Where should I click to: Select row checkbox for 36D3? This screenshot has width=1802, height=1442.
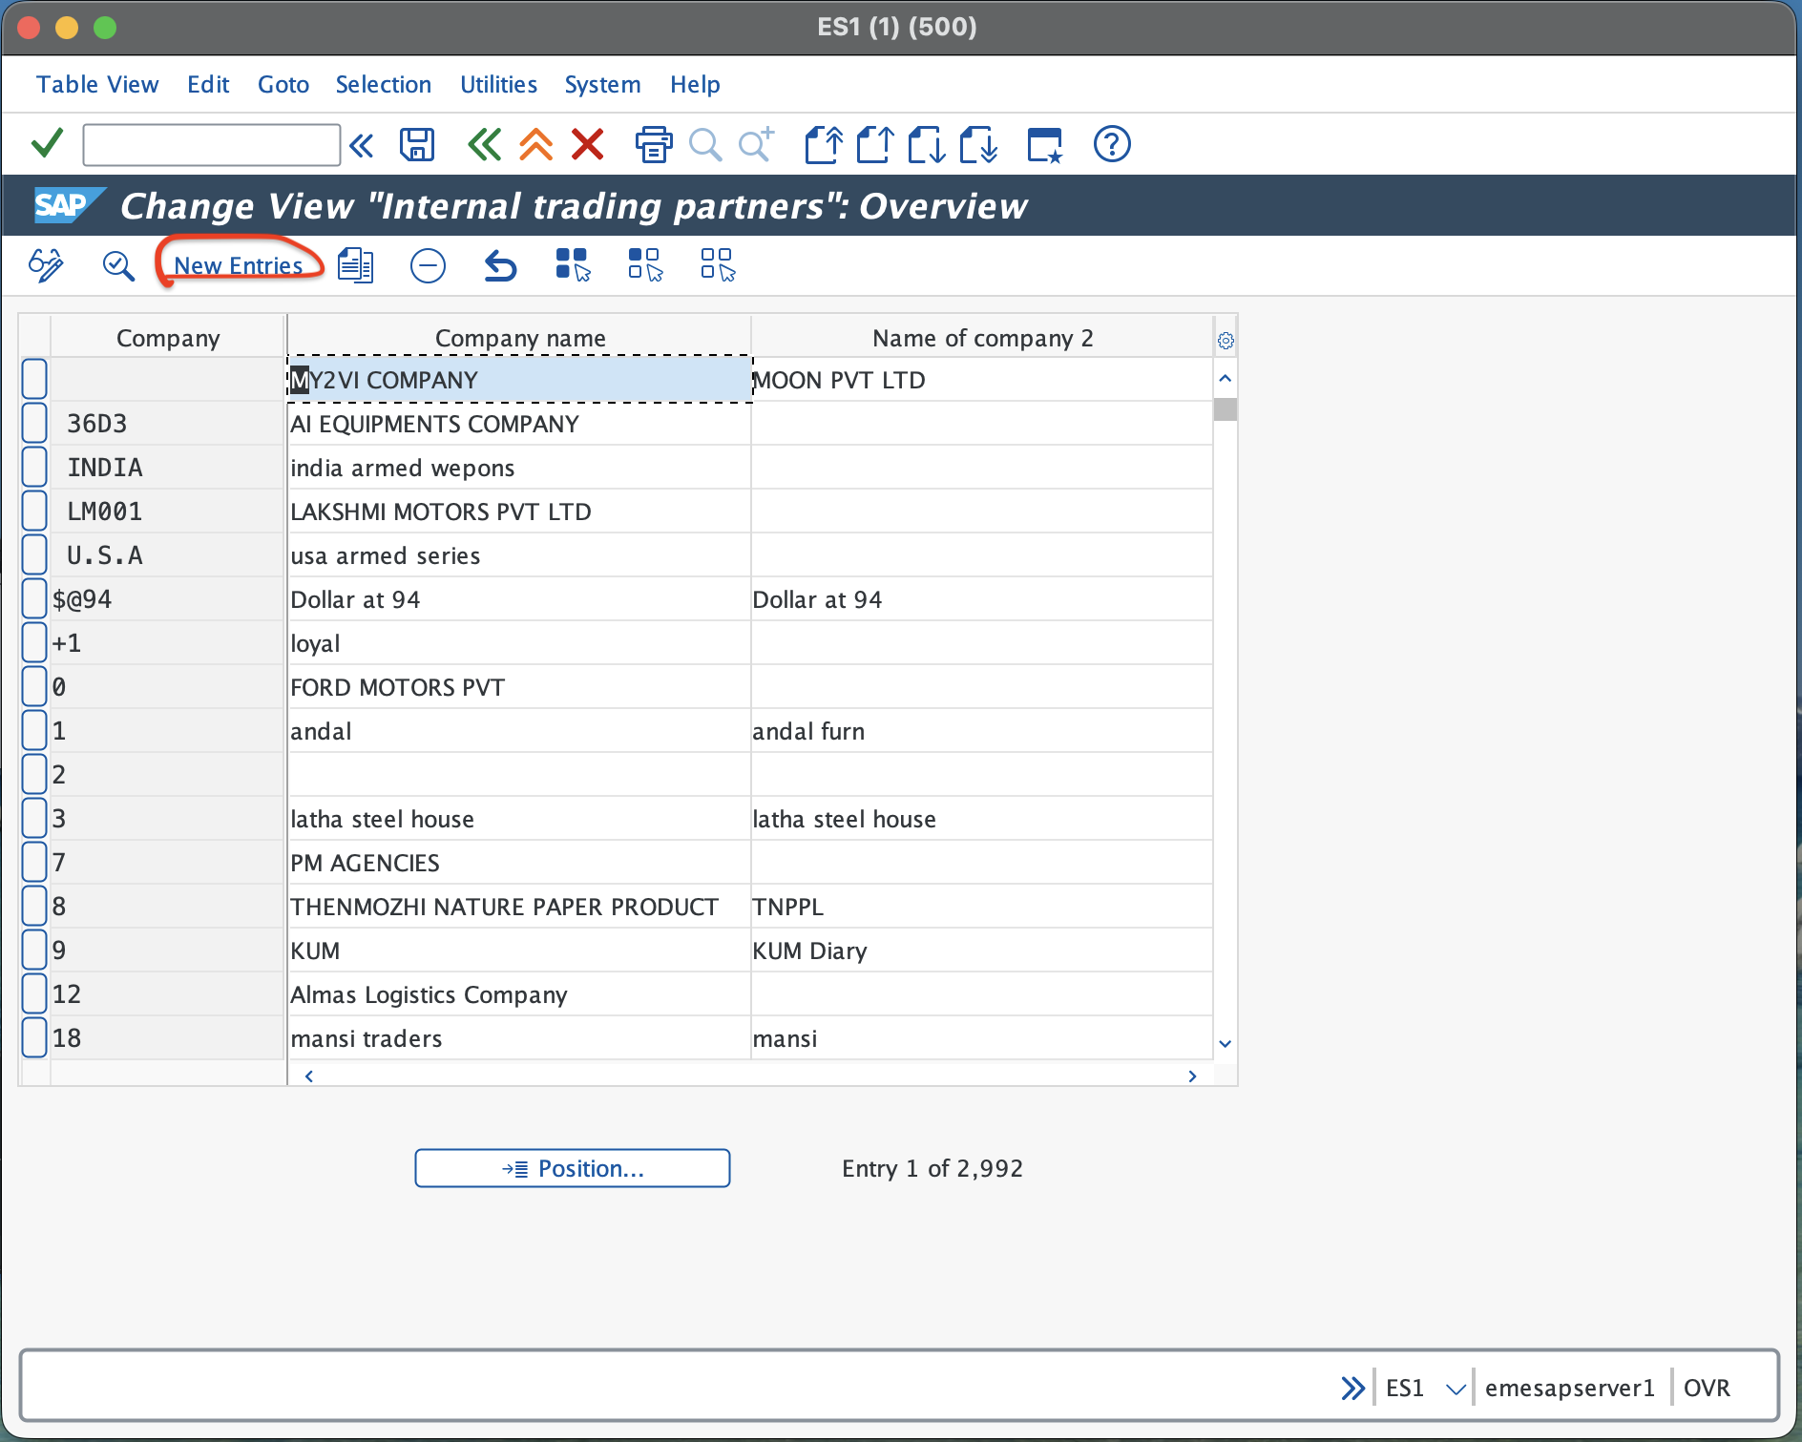click(34, 423)
